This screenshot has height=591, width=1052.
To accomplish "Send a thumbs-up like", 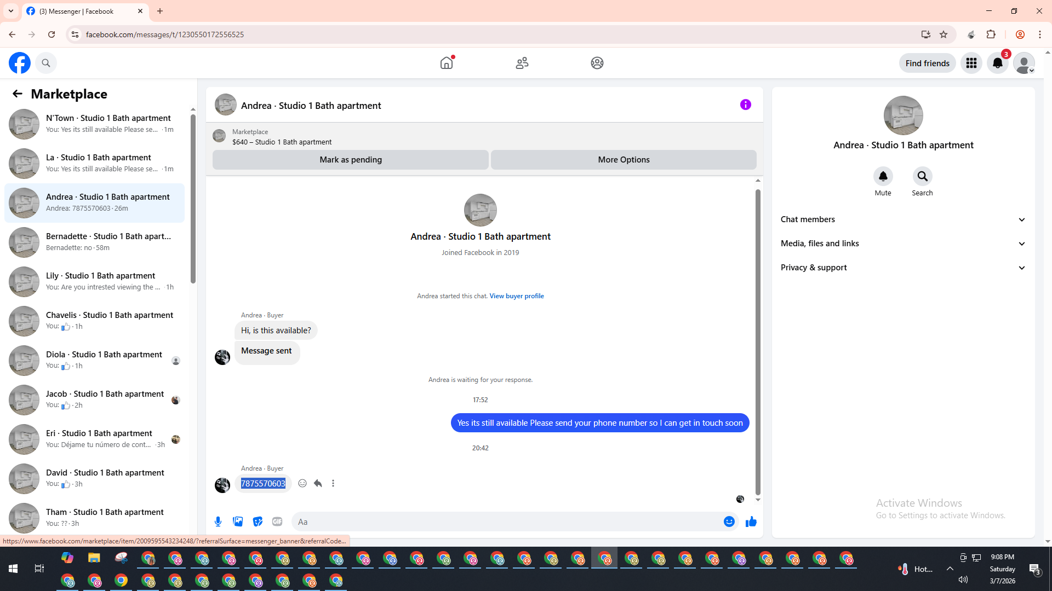I will (x=751, y=522).
